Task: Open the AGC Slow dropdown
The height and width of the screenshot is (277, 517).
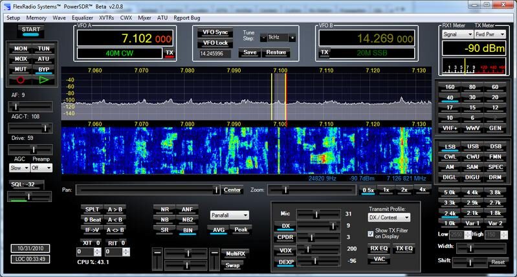Action: click(x=19, y=168)
